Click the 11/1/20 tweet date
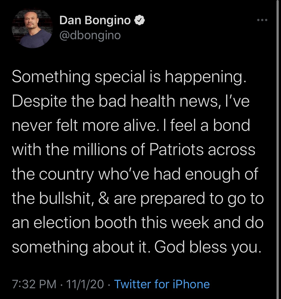This screenshot has width=281, height=299. click(x=85, y=284)
